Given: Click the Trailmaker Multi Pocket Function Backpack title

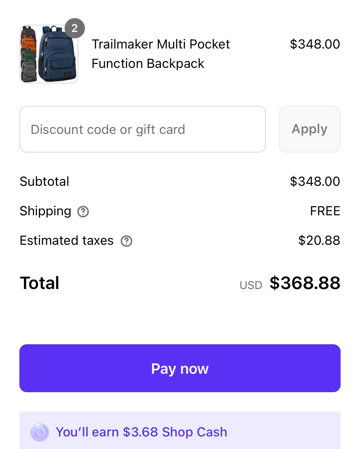Looking at the screenshot, I should [161, 54].
